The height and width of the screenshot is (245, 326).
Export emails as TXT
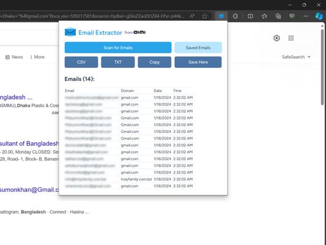[x=118, y=62]
